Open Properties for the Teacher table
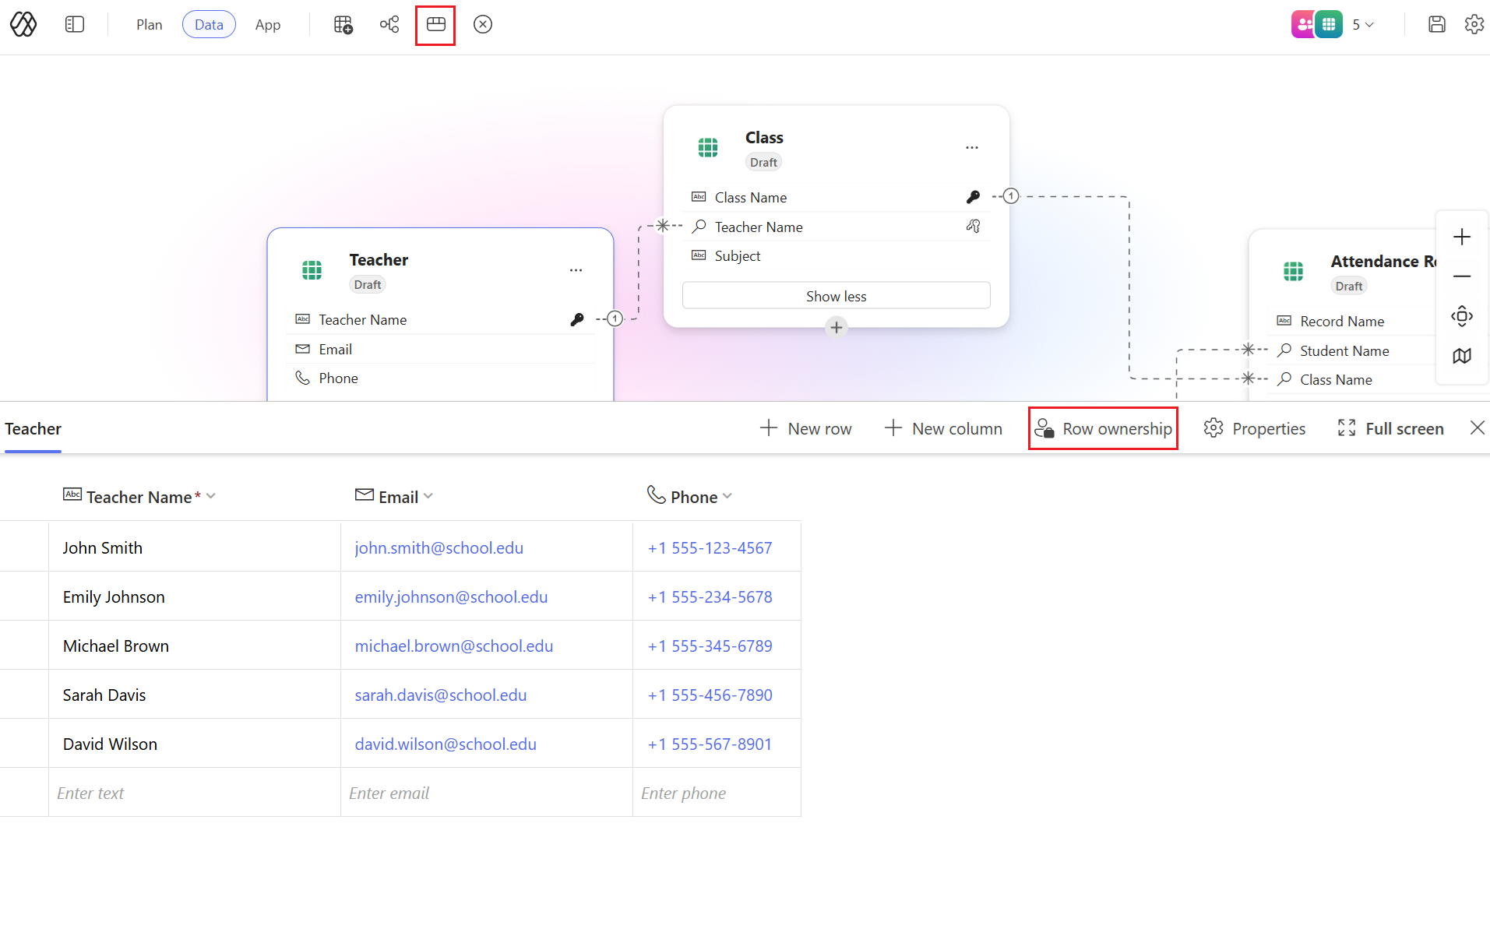The image size is (1490, 936). coord(1254,428)
